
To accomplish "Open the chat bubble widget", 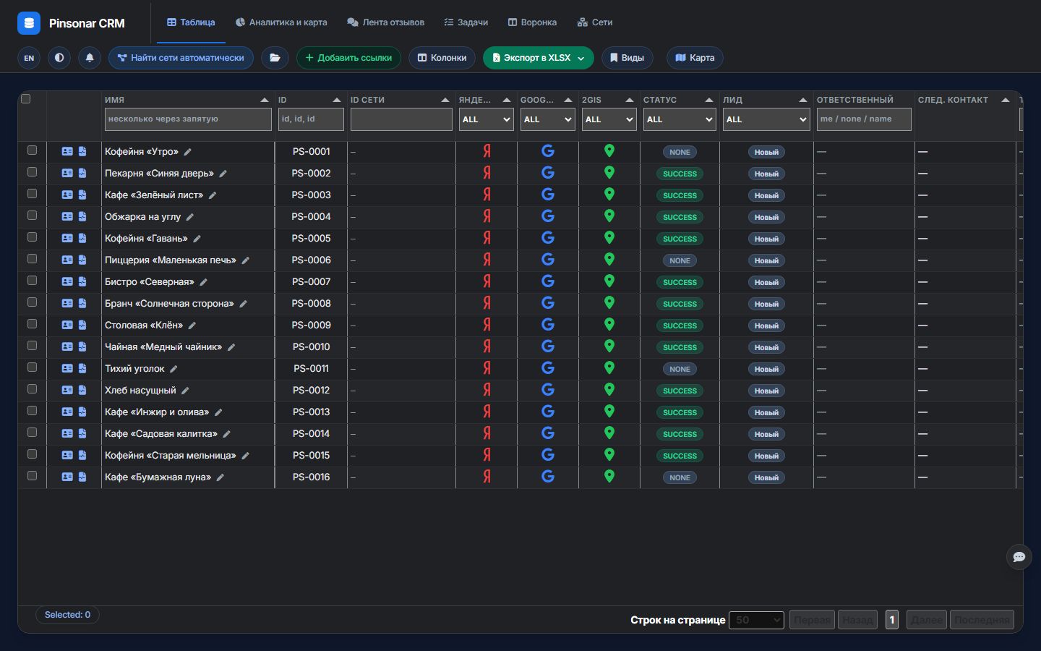I will (x=1019, y=557).
